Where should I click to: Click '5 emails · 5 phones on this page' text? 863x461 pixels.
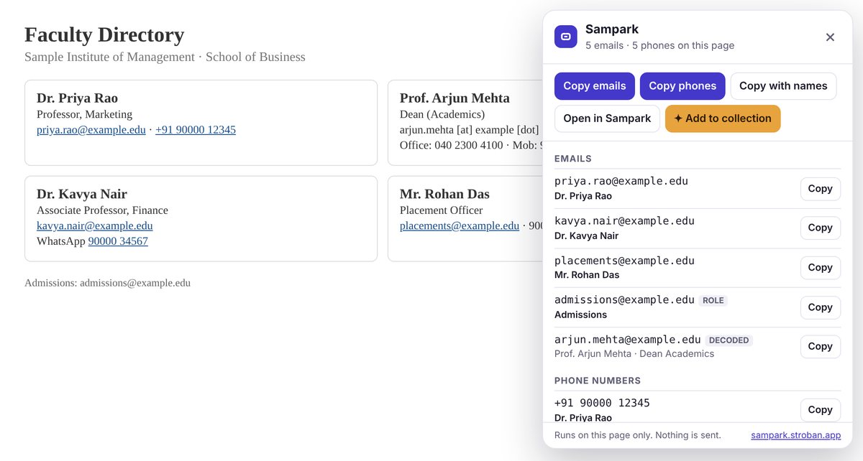[660, 45]
